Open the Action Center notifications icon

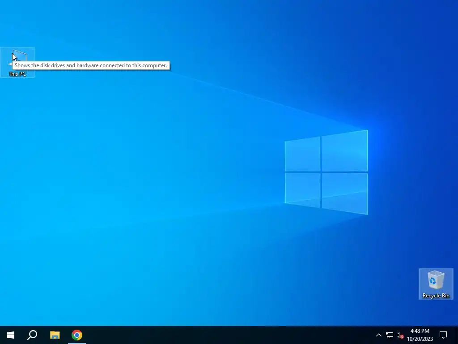pyautogui.click(x=443, y=335)
